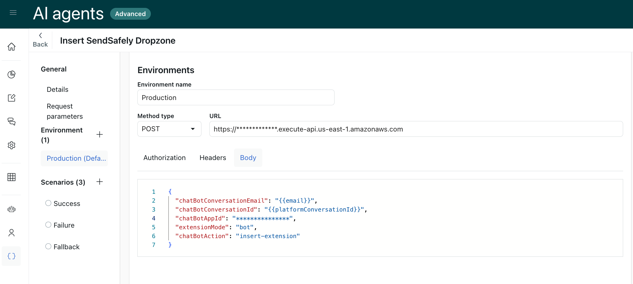Image resolution: width=633 pixels, height=284 pixels.
Task: Open the settings gear icon
Action: tap(12, 145)
